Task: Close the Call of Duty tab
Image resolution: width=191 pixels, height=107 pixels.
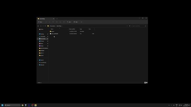Action: (53, 19)
